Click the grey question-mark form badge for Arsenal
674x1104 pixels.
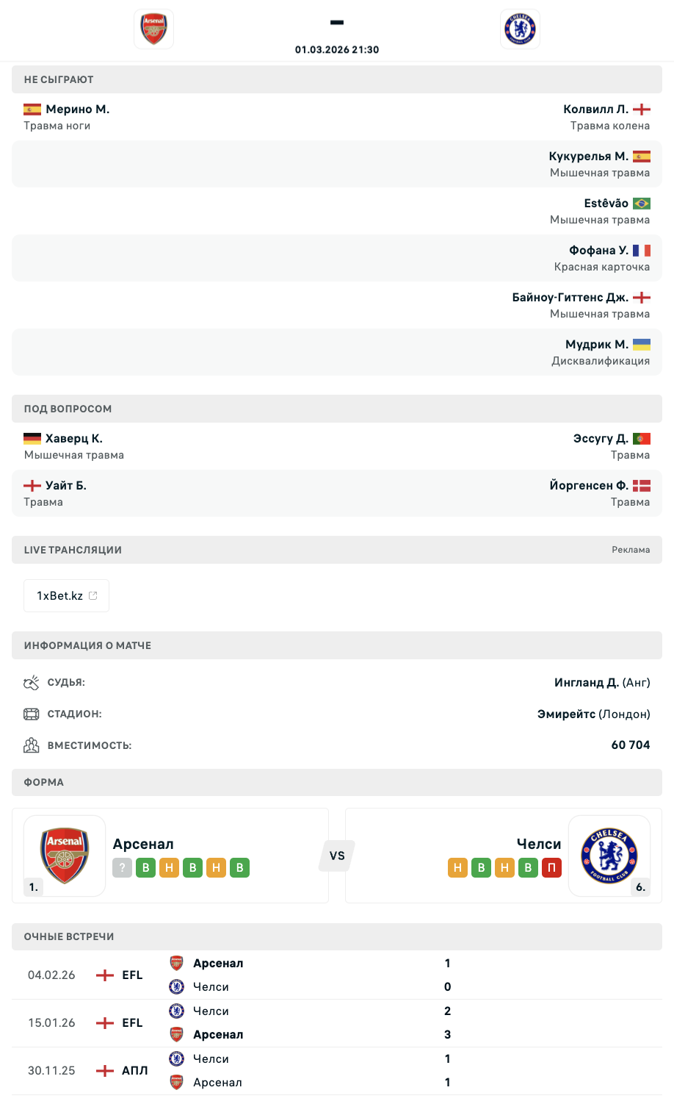coord(122,868)
